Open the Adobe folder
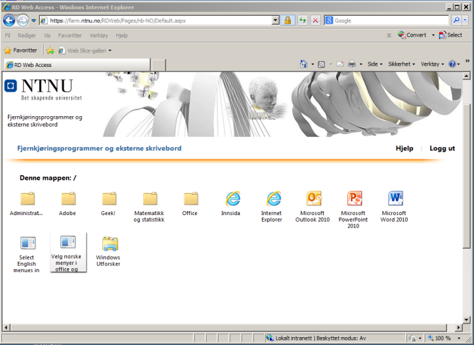 pos(68,203)
